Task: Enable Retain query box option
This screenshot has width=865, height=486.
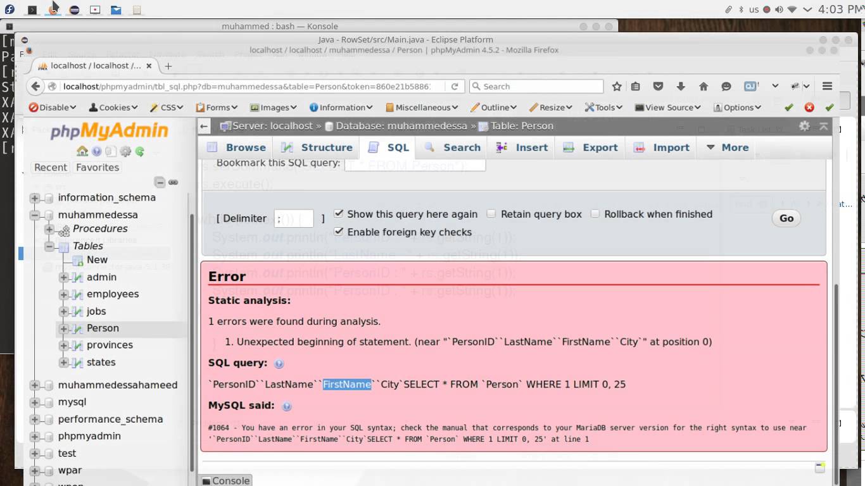Action: click(491, 214)
